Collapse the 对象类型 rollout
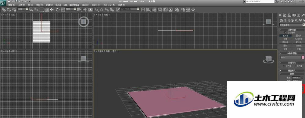305x118 pixels. point(292,30)
